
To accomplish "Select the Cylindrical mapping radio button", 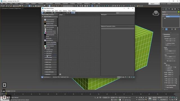I will (166, 67).
